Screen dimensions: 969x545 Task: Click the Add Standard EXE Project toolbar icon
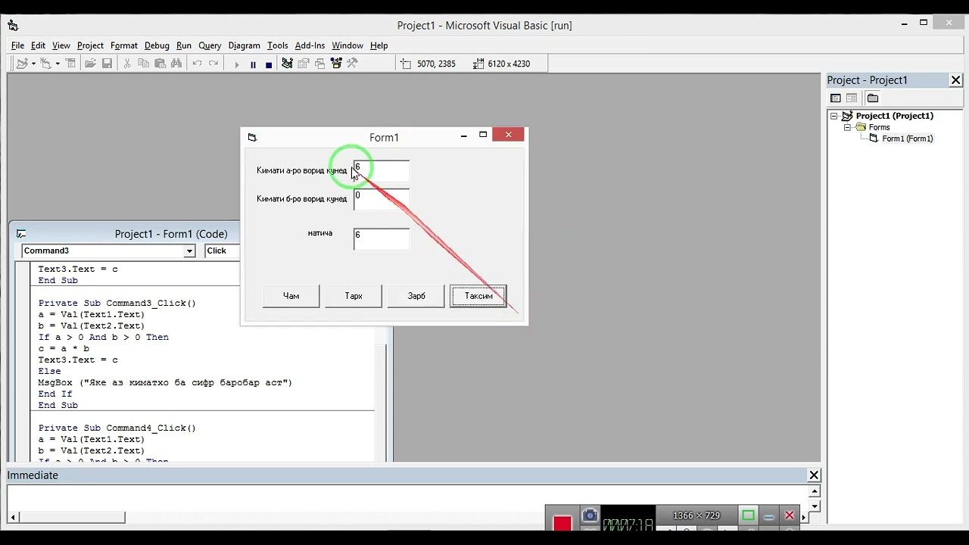click(22, 64)
